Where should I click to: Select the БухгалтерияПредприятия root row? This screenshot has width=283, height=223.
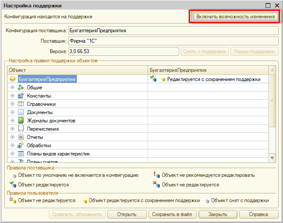[47, 79]
